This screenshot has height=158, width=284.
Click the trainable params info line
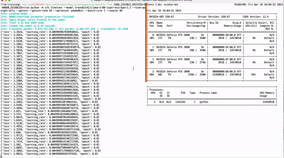[x=64, y=29]
